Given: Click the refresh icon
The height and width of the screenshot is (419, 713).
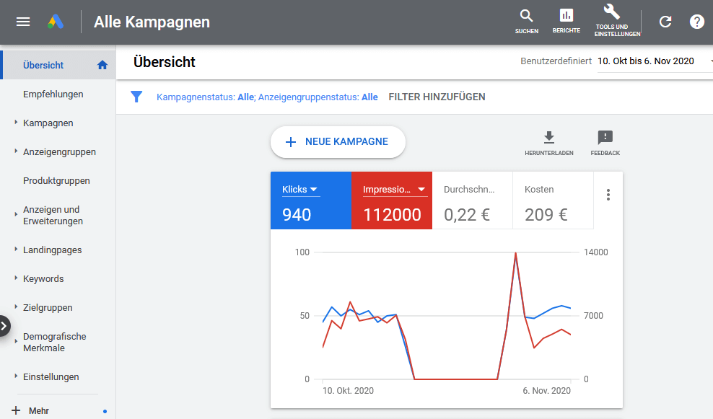Looking at the screenshot, I should pos(665,22).
